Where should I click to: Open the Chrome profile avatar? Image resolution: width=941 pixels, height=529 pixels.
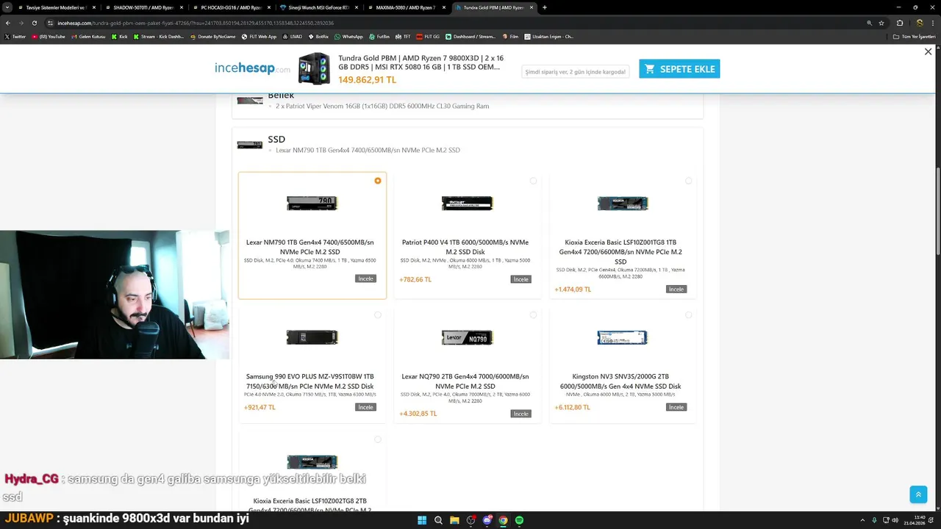919,23
